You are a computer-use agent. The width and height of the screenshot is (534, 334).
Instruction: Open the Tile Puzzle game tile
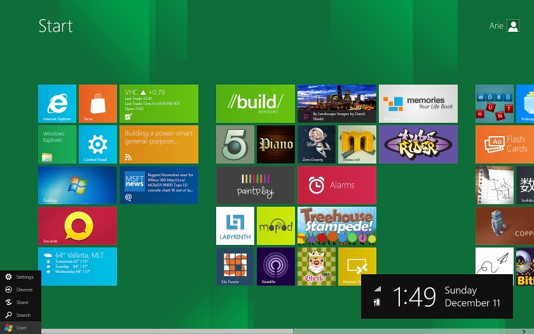[x=235, y=267]
